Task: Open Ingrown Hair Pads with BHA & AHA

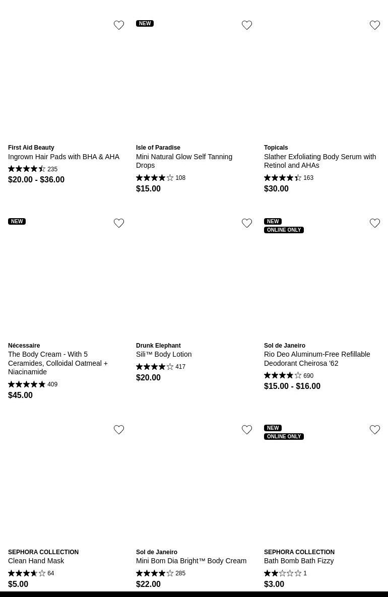Action: (x=63, y=157)
